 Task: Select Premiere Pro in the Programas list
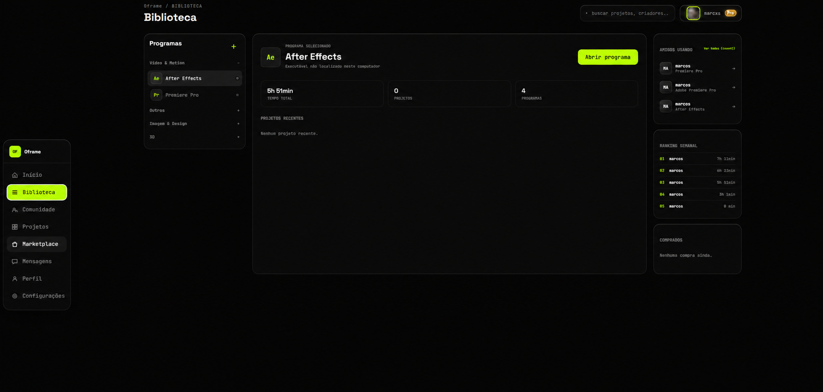click(x=195, y=95)
